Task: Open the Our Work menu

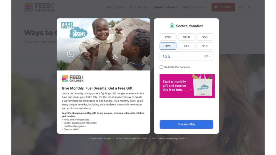Action: 139,7
